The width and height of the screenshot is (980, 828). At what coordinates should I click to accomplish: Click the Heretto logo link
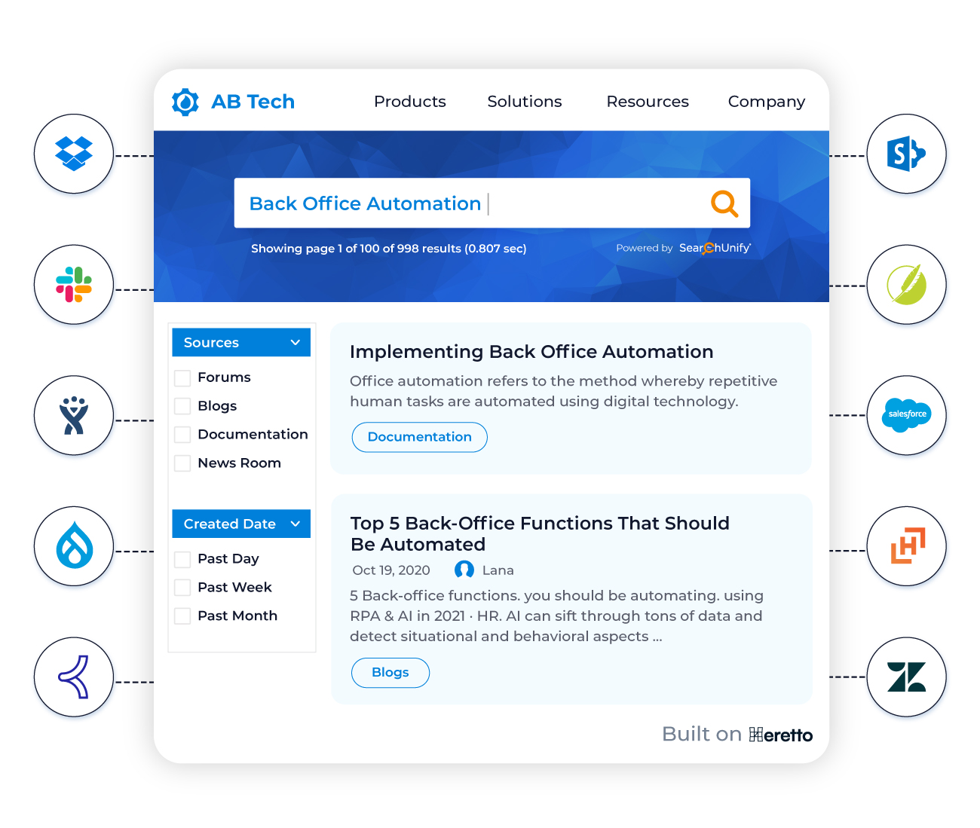click(781, 735)
